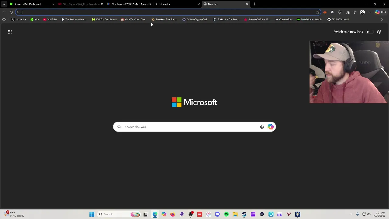The width and height of the screenshot is (389, 219).
Task: Close the Stream - Kick Dashboard tab
Action: 53,4
